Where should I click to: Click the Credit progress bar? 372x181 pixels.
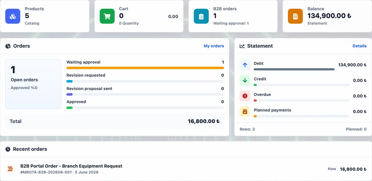pyautogui.click(x=302, y=85)
